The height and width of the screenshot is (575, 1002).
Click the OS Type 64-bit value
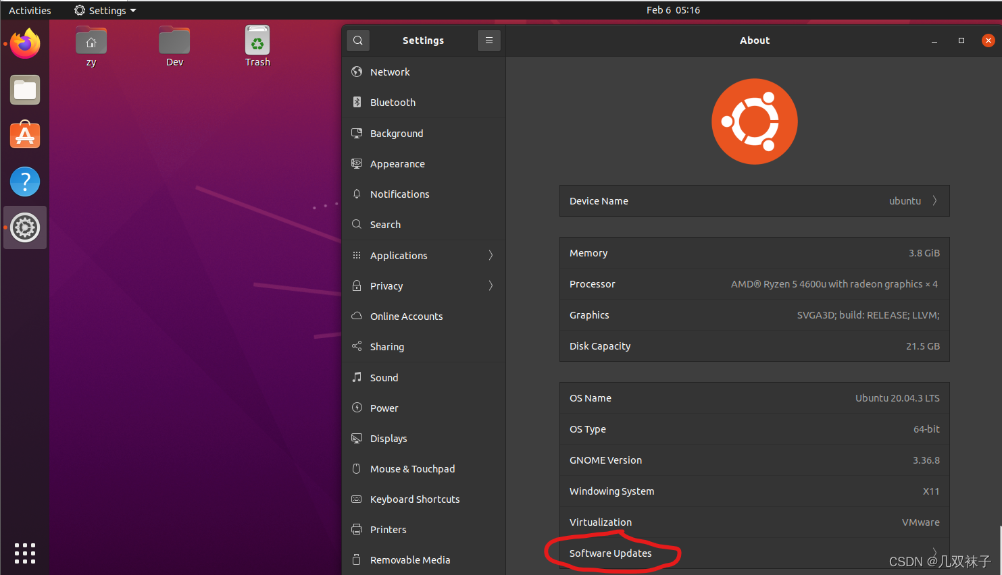point(926,429)
